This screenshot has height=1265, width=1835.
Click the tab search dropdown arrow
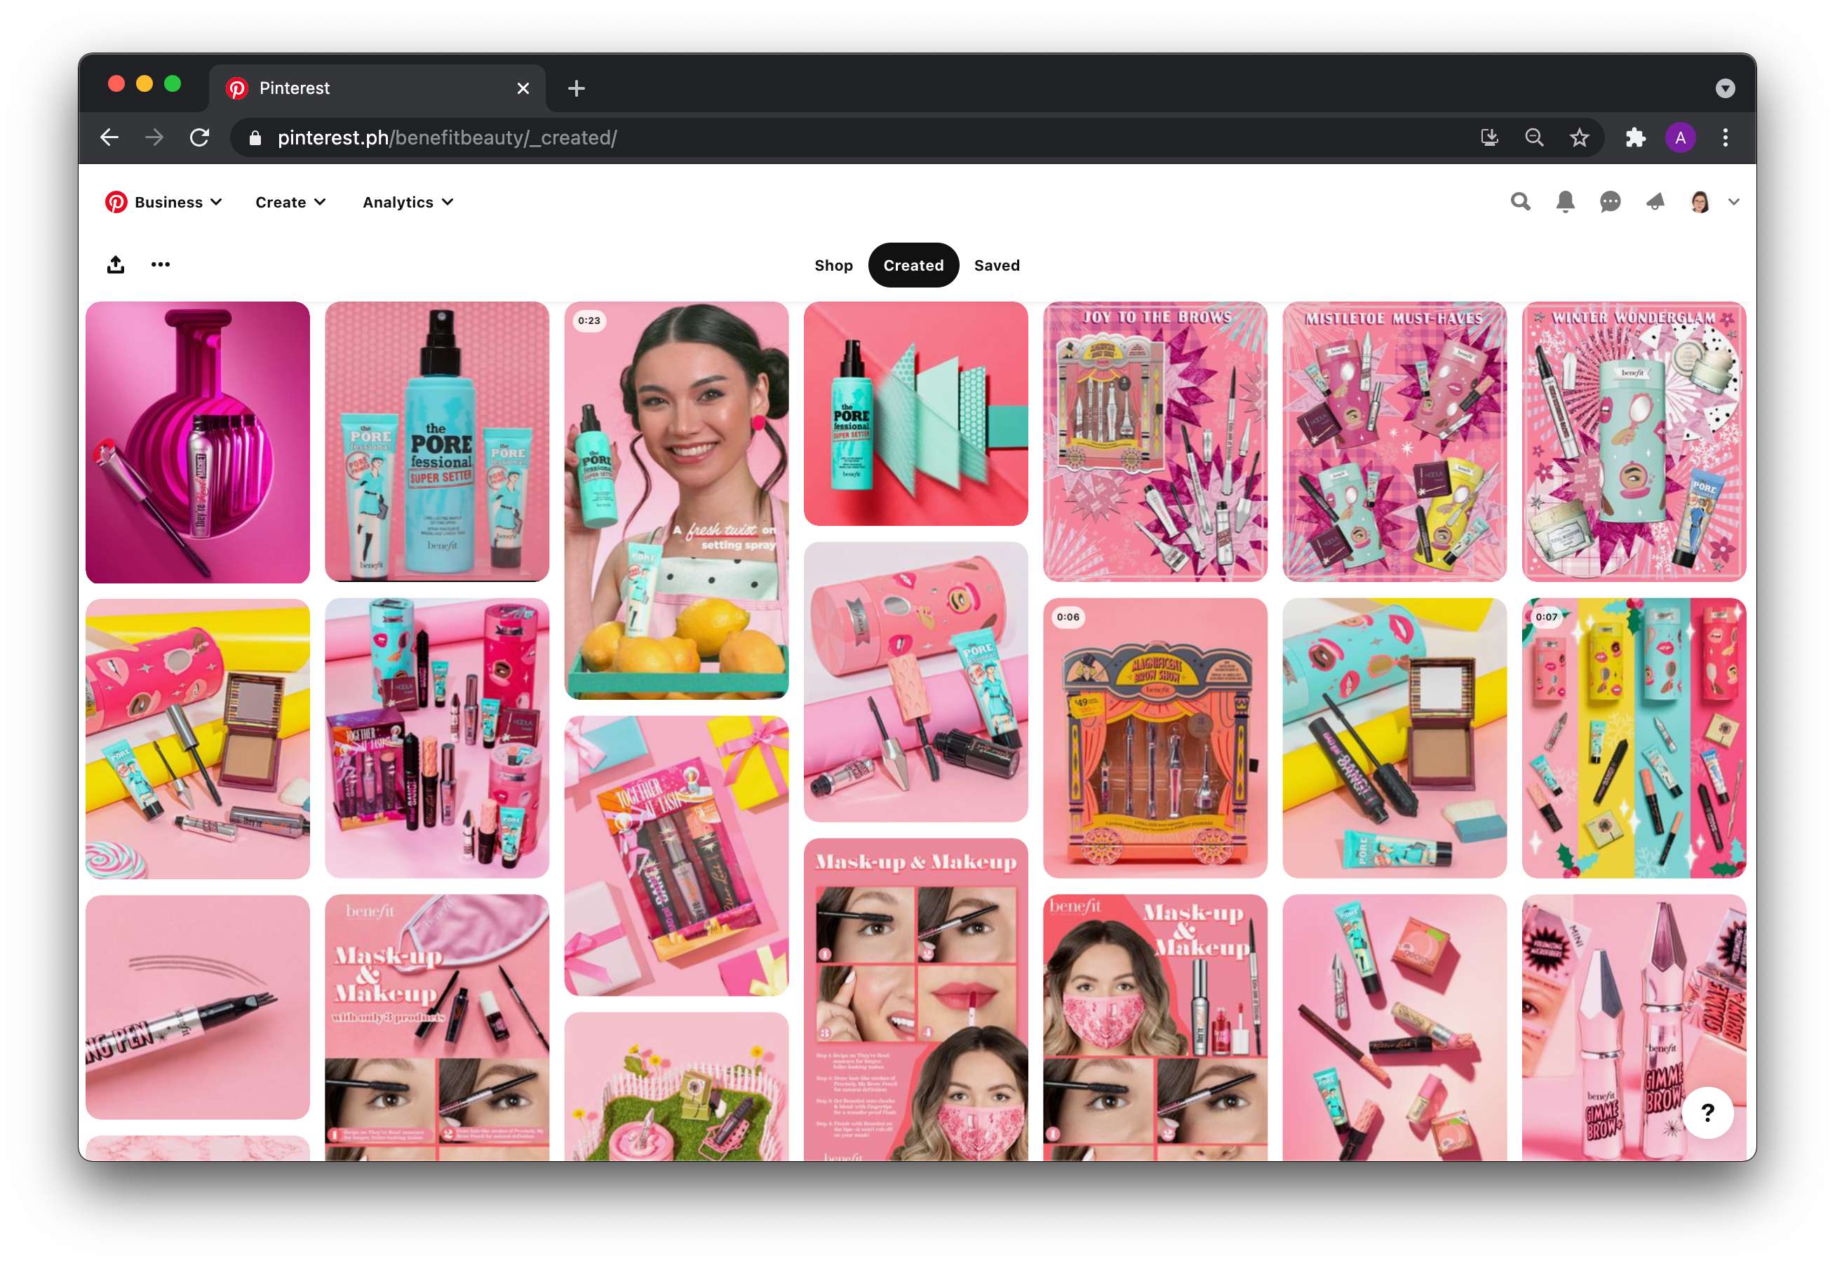[x=1725, y=88]
